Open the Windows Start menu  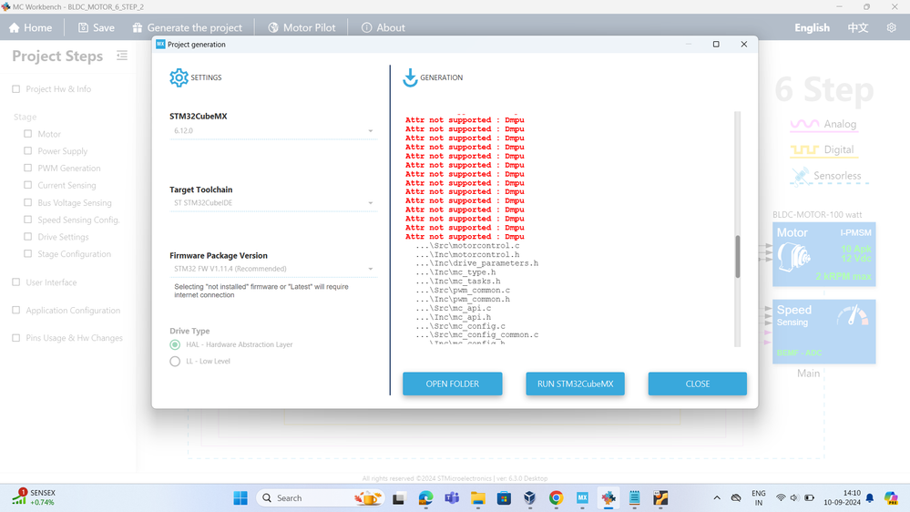(x=240, y=498)
